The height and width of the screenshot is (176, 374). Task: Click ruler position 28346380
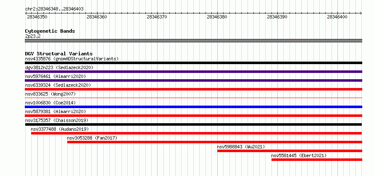click(x=217, y=17)
